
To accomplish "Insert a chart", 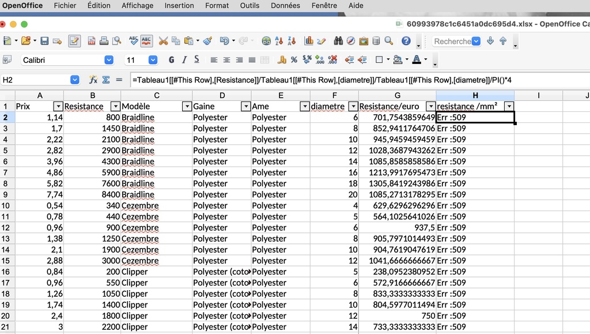I will click(309, 41).
